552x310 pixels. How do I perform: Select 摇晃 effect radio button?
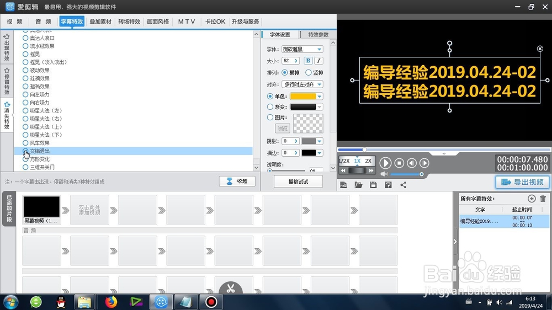click(x=25, y=54)
